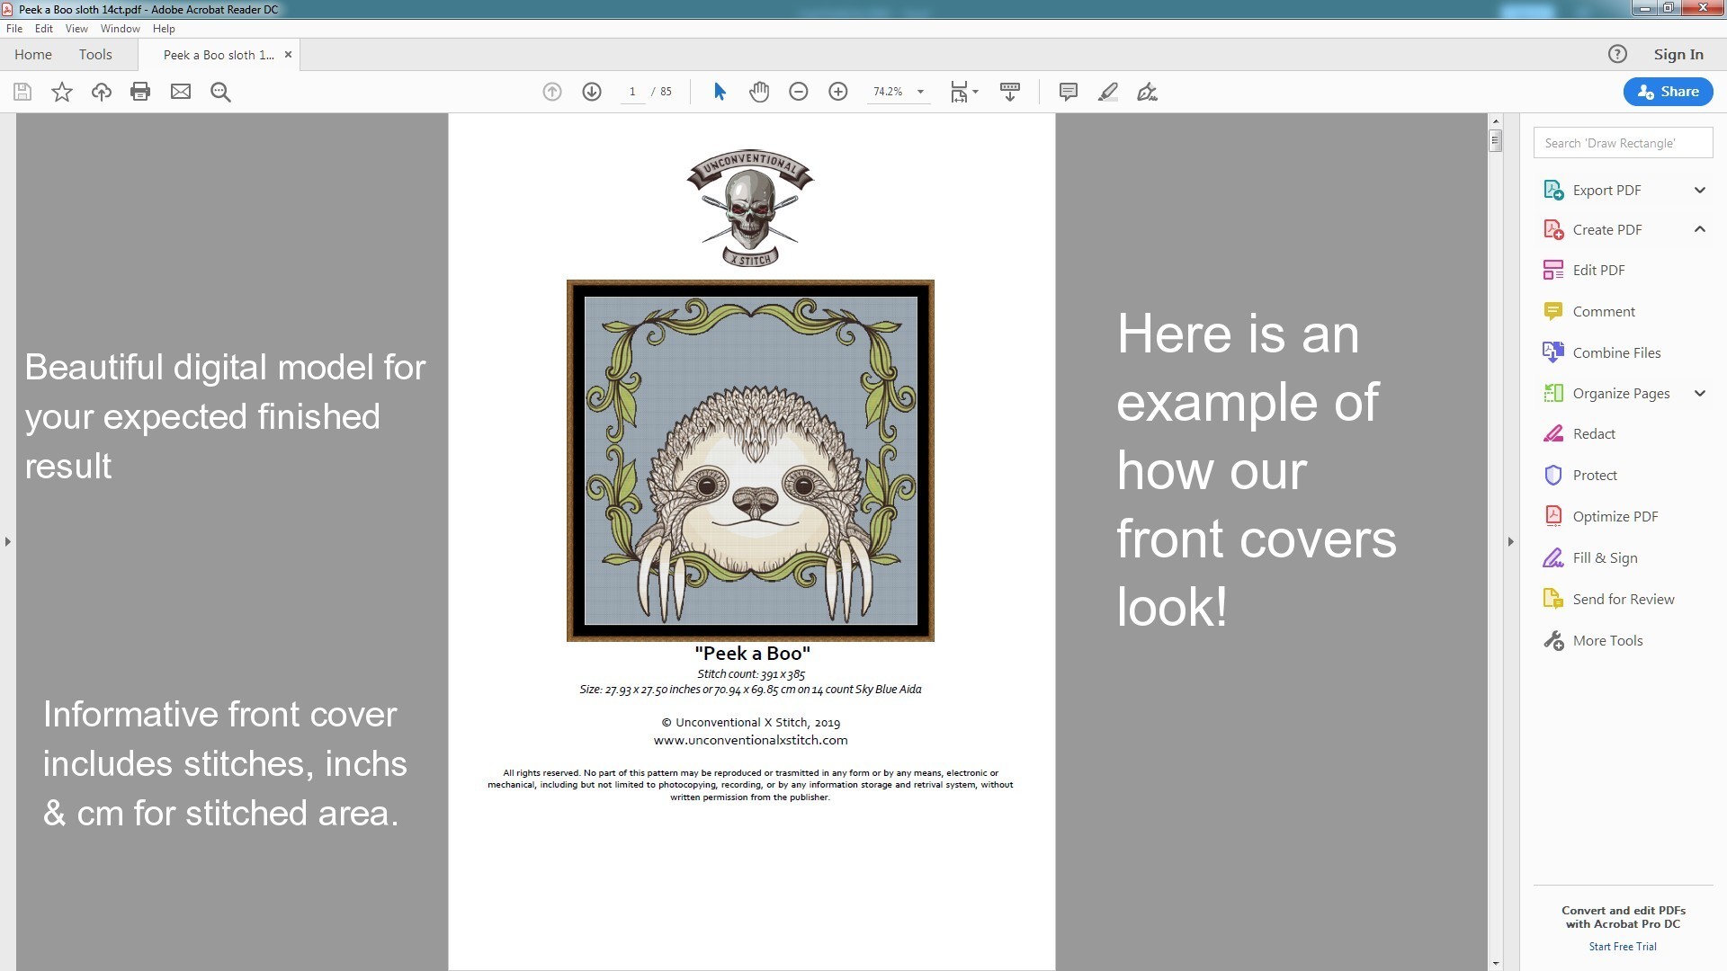Expand the left navigation pane arrow
Image resolution: width=1727 pixels, height=971 pixels.
pos(8,541)
